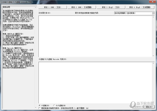Click source text box scroll up arrow
Screen dimensions: 157x111
(153, 17)
